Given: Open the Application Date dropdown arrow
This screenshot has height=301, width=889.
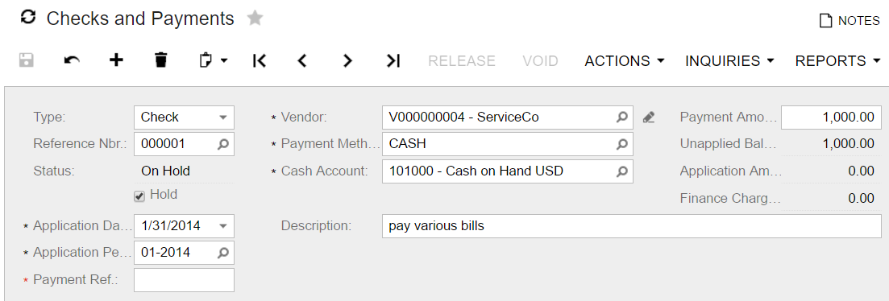Looking at the screenshot, I should pos(222,226).
